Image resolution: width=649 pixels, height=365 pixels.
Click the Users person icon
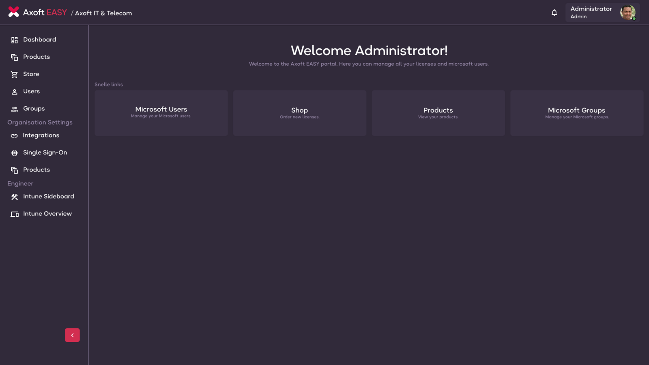15,92
